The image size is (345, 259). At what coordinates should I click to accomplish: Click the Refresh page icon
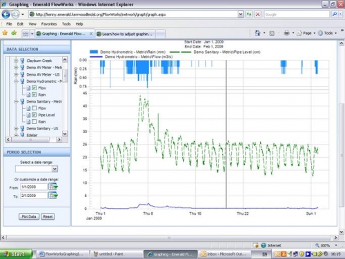[249, 14]
